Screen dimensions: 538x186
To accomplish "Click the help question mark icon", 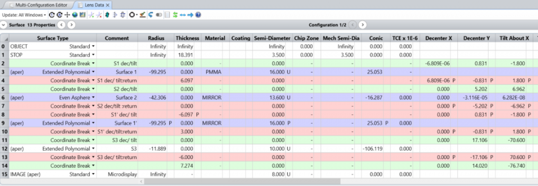I will click(x=198, y=15).
